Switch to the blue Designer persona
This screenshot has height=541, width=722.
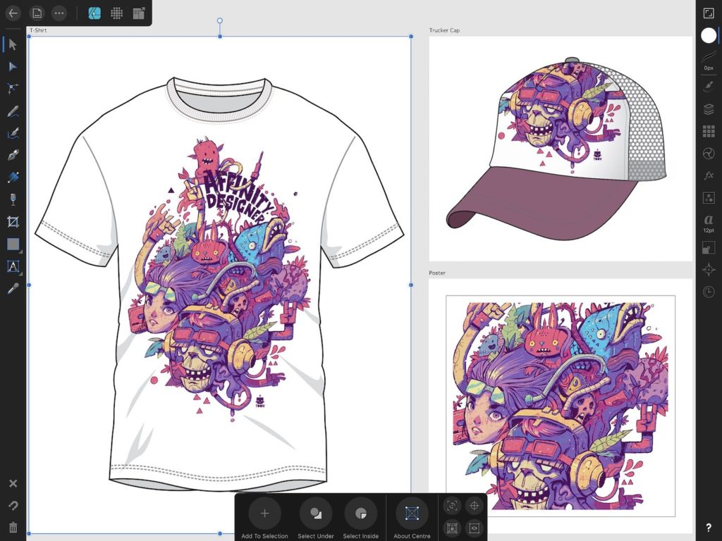coord(94,11)
